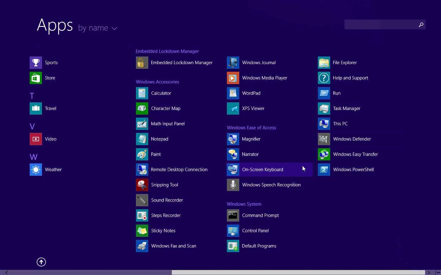This screenshot has width=441, height=275.
Task: Open the Sound Recorder icon
Action: [142, 200]
